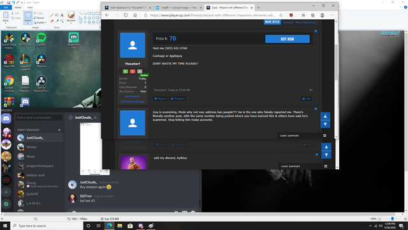The image size is (408, 230).
Task: Open the Edge Collections icon
Action: tap(312, 15)
